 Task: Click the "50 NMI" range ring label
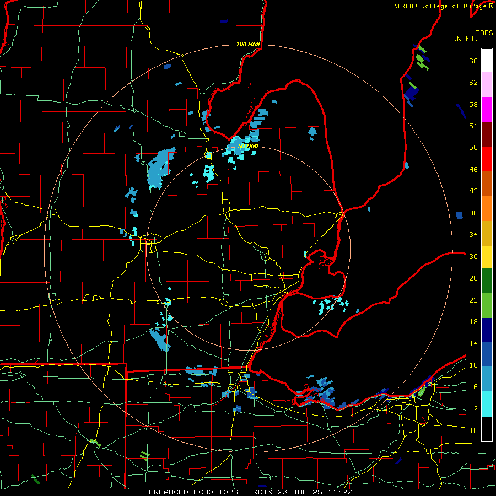248,146
